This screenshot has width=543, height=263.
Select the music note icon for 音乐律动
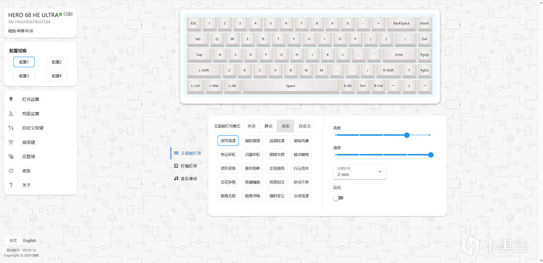click(176, 179)
